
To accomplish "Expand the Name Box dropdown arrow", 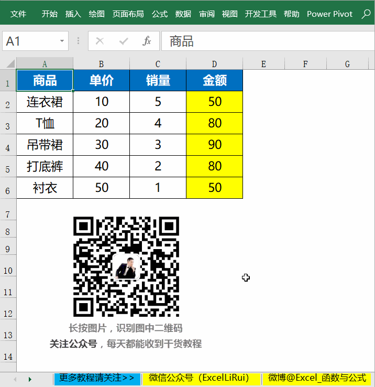I will pos(62,41).
